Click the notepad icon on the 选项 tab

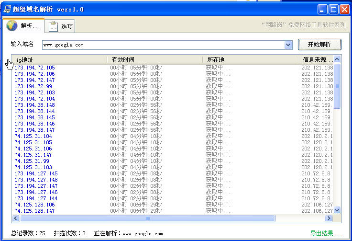[x=54, y=26]
